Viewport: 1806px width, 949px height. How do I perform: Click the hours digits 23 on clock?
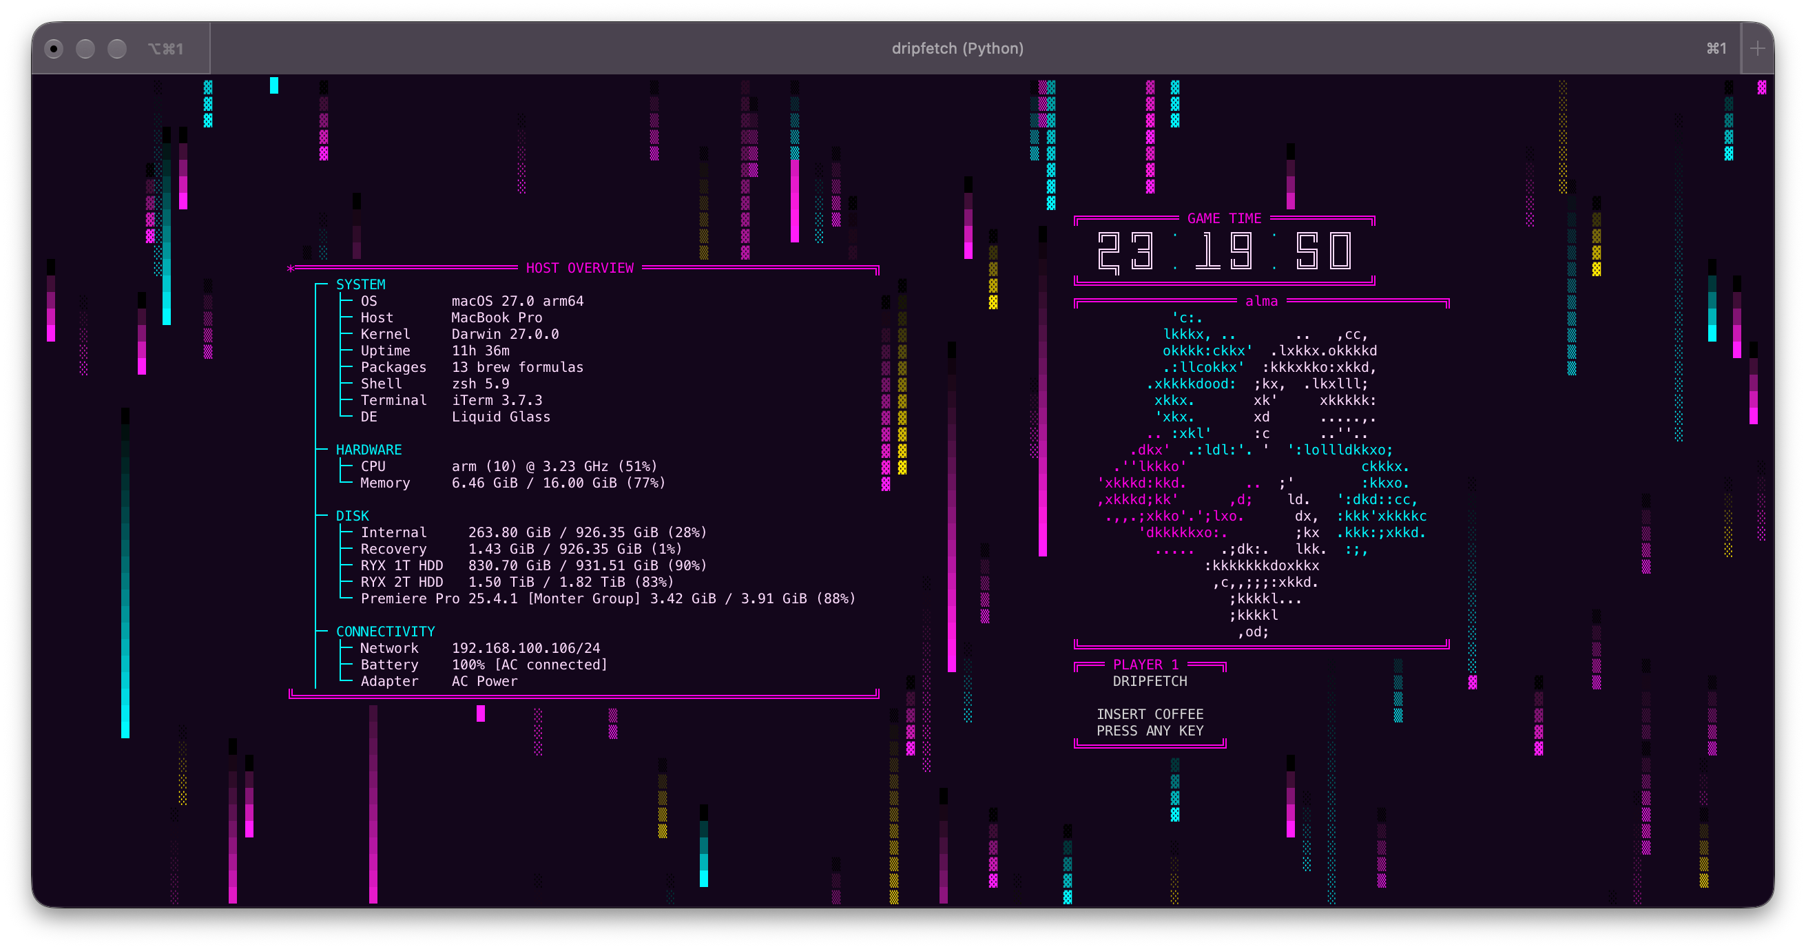[1126, 251]
